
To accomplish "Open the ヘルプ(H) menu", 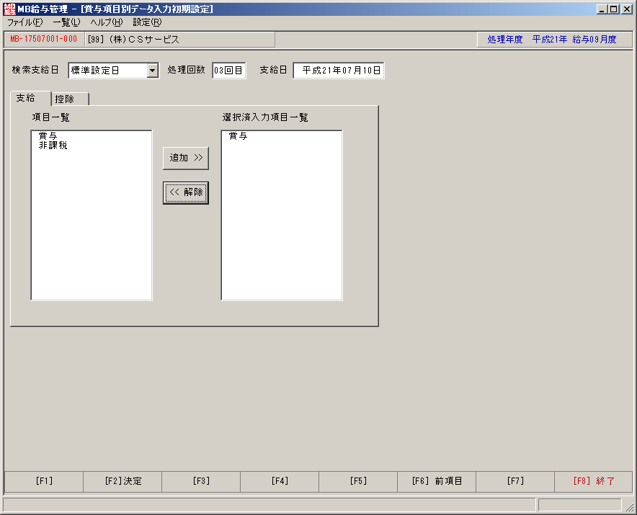I will (107, 22).
